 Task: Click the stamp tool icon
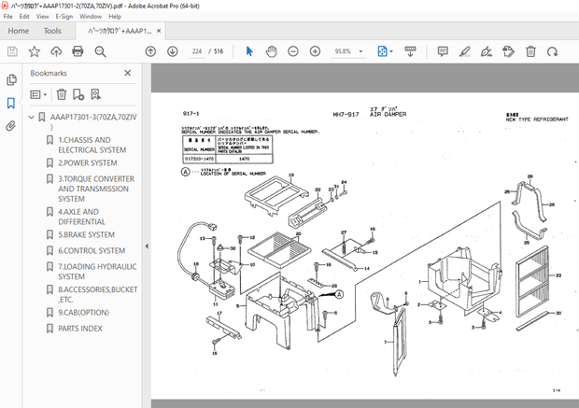click(508, 51)
